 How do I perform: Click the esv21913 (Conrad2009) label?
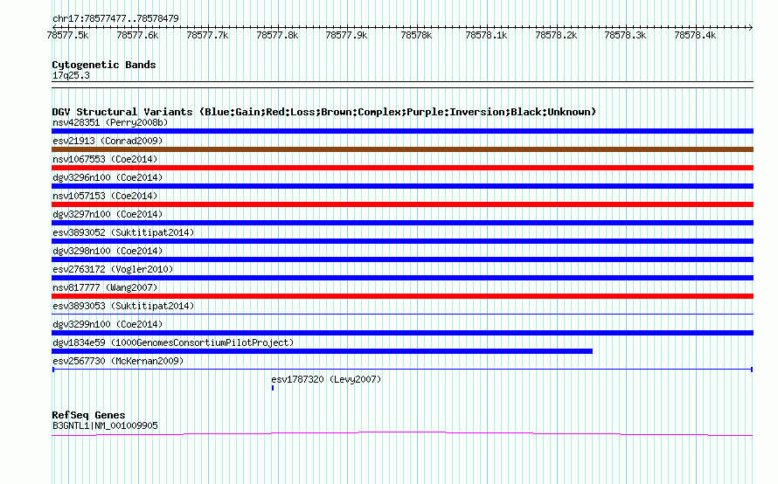tap(108, 141)
